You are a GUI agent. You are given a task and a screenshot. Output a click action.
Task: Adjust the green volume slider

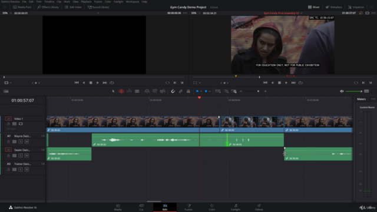354,91
